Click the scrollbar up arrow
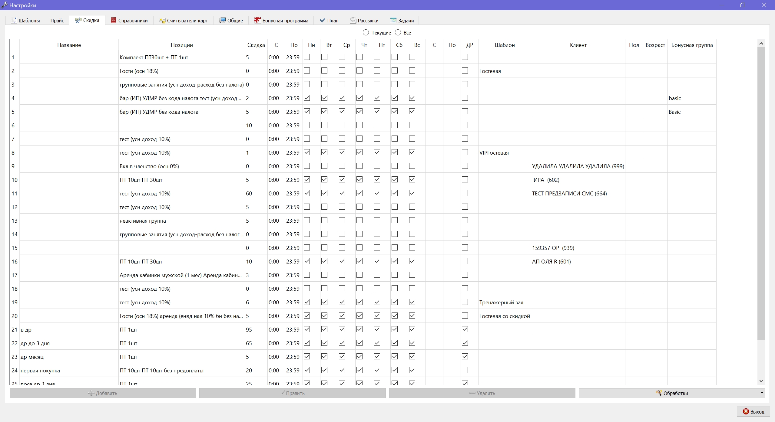This screenshot has width=775, height=422. 761,44
